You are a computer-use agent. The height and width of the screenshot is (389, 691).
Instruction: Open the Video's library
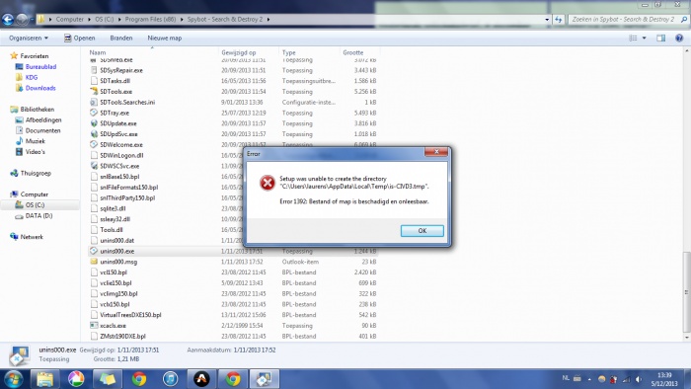tap(35, 152)
